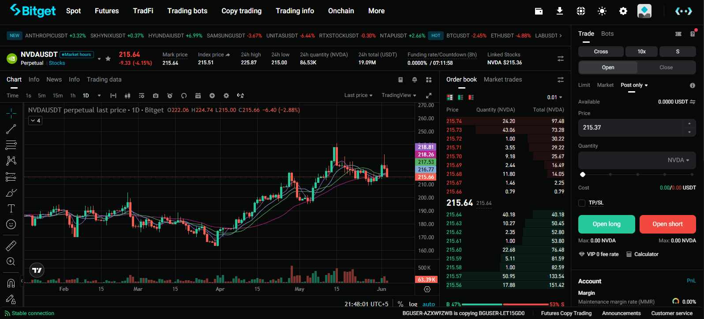Screen dimensions: 704x319
Task: Click the Open long button
Action: [x=607, y=224]
